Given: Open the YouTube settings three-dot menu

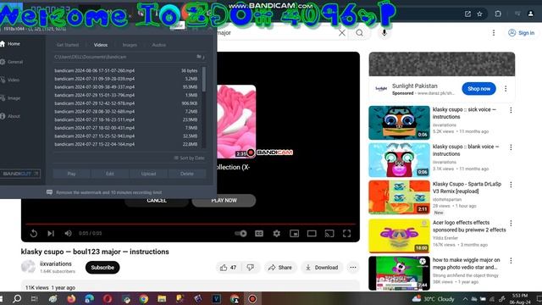Looking at the screenshot, I should (x=494, y=33).
